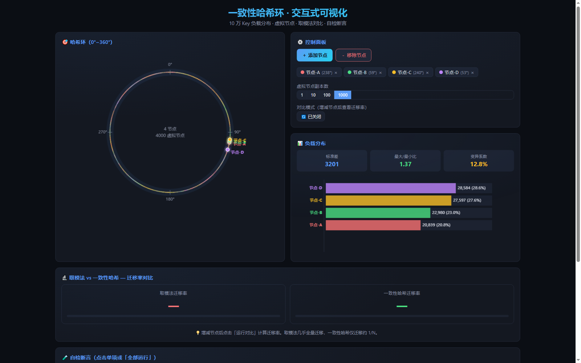Toggle the 已关闭 comparison mode switch
The image size is (581, 363).
point(311,117)
